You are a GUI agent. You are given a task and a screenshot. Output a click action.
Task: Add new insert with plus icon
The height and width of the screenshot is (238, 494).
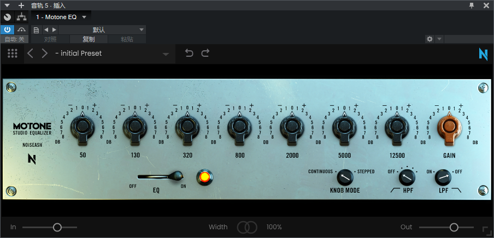pos(21,5)
